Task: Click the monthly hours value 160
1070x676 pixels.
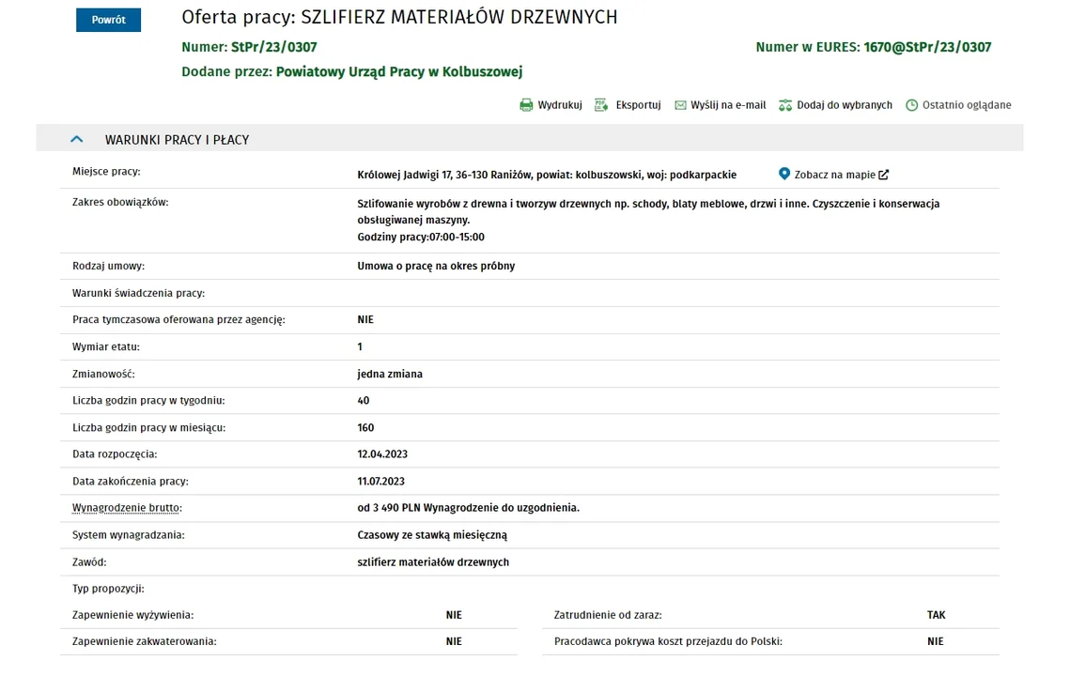Action: pyautogui.click(x=365, y=428)
